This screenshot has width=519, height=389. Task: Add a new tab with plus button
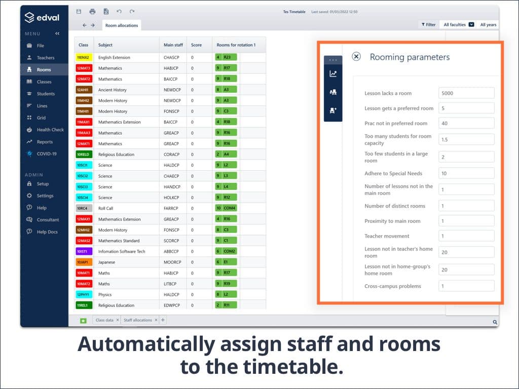(163, 320)
